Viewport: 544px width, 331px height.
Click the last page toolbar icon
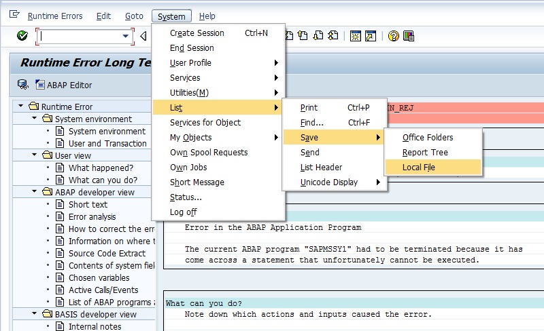coord(333,36)
